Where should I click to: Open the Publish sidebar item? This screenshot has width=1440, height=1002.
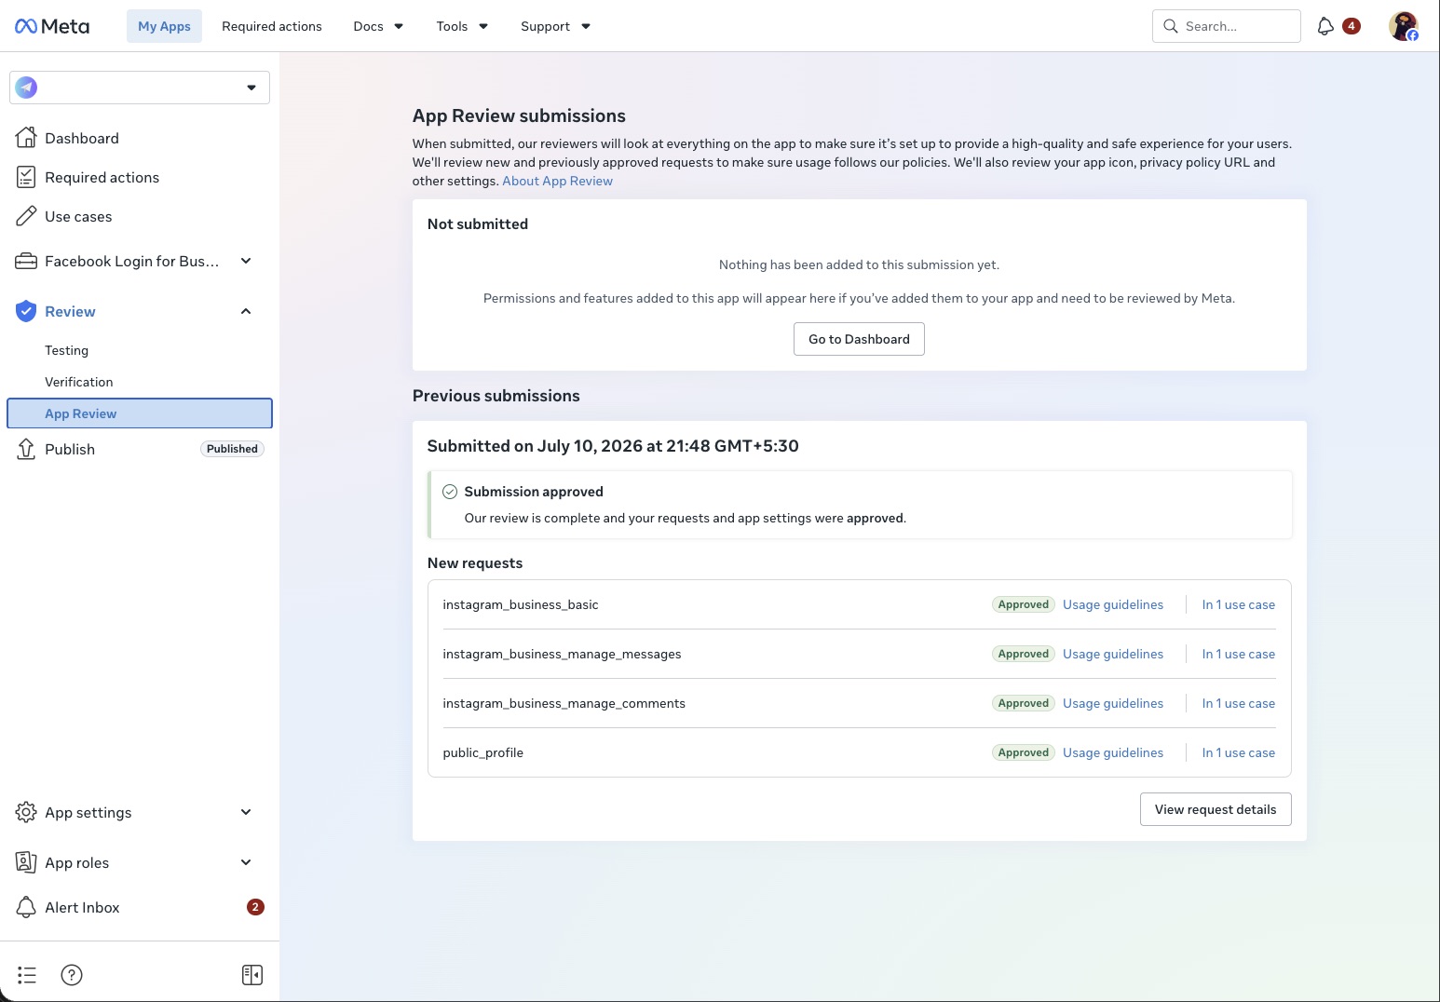point(140,449)
